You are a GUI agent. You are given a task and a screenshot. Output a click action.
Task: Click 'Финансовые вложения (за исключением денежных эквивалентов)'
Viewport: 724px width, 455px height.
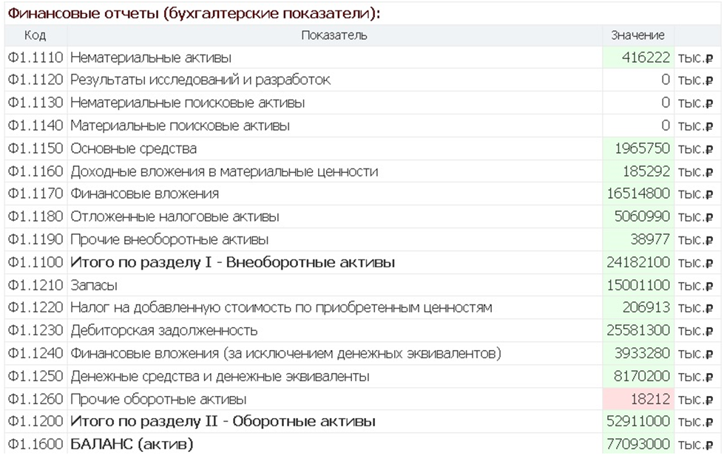click(x=285, y=354)
